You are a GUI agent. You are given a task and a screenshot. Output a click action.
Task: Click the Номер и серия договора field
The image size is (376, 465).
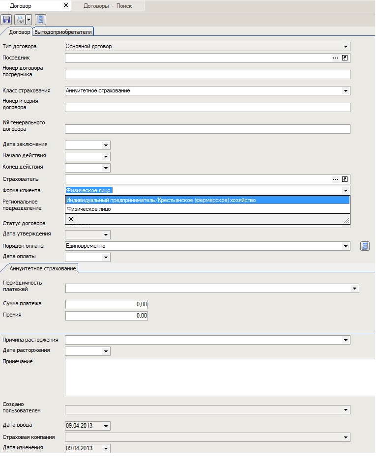tap(207, 107)
